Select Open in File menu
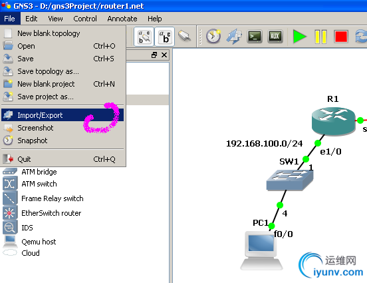 tap(62, 46)
